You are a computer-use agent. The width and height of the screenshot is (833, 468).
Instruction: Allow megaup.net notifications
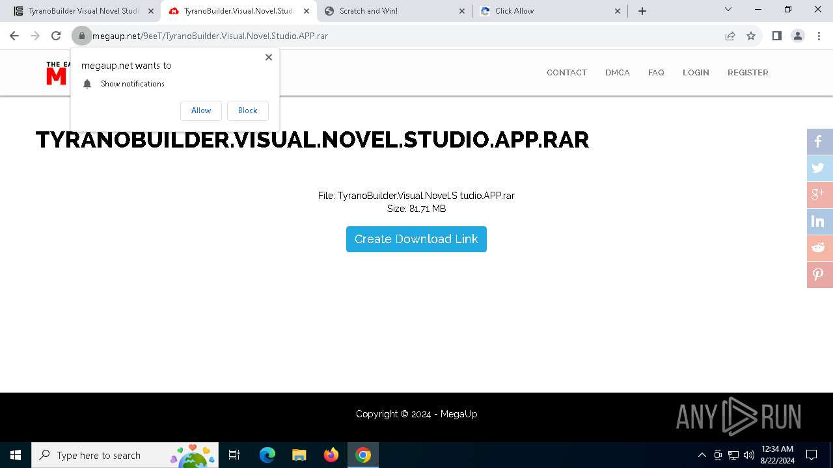tap(201, 110)
